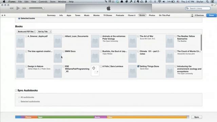Viewport: 217px width, 122px height.
Task: Start playback with the play button
Action: coord(18,8)
